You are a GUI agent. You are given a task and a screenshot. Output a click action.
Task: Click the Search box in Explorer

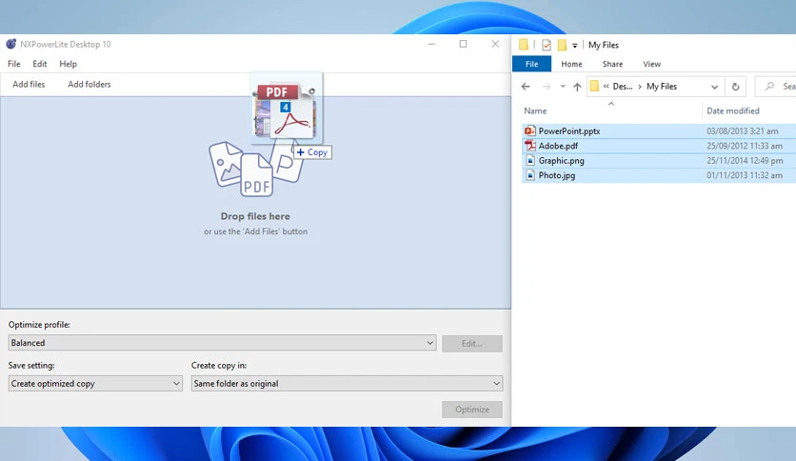pos(775,87)
